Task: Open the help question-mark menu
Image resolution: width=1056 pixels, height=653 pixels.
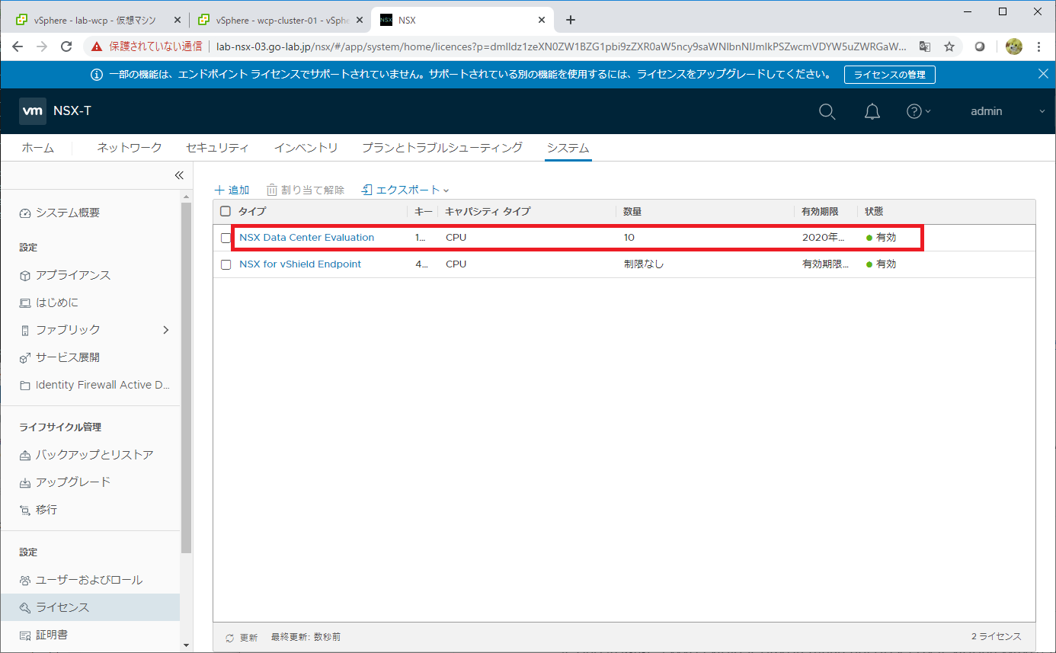Action: pyautogui.click(x=918, y=111)
